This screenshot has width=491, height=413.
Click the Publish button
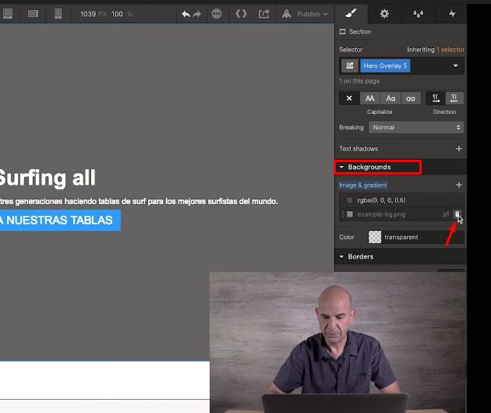309,14
